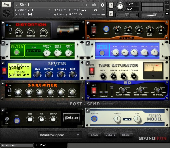
Task: Open the Purge dropdown menu
Action: pos(98,10)
